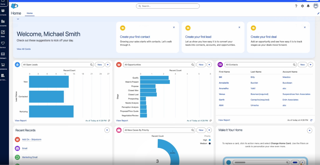The width and height of the screenshot is (320, 165).
Task: Select the Home tab
Action: 30,13
